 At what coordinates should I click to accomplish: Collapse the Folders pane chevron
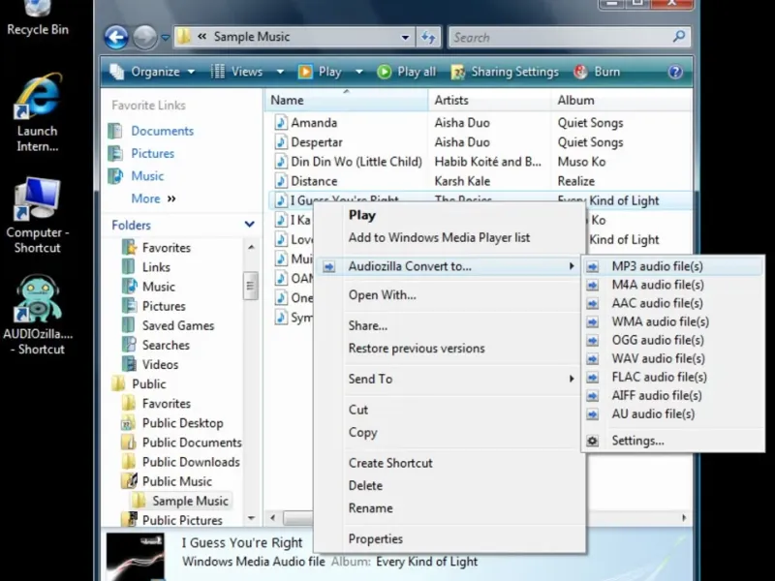click(x=250, y=225)
